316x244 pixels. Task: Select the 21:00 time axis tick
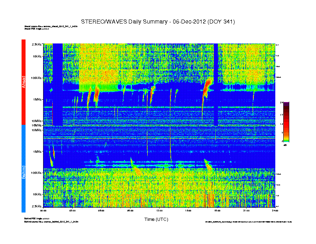[x=246, y=210]
